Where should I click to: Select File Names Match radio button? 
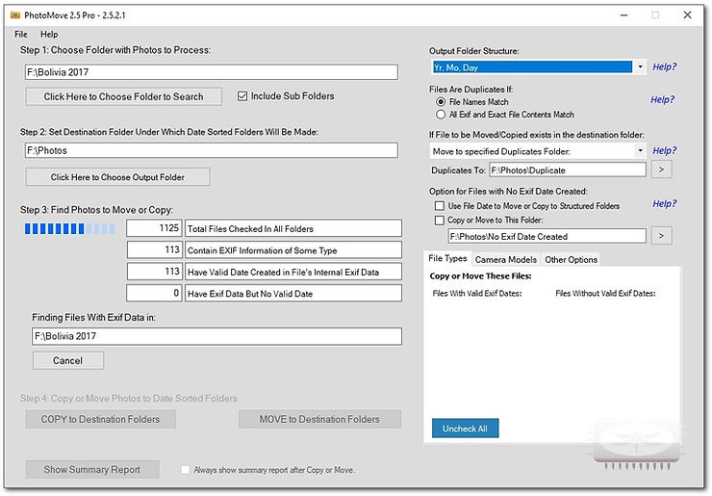pyautogui.click(x=441, y=102)
